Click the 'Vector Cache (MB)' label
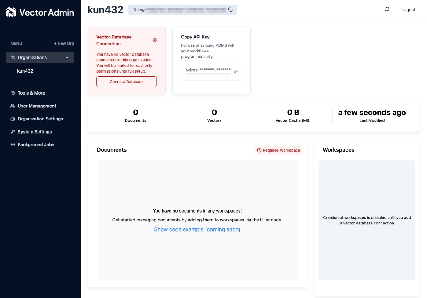The image size is (427, 298). click(293, 120)
